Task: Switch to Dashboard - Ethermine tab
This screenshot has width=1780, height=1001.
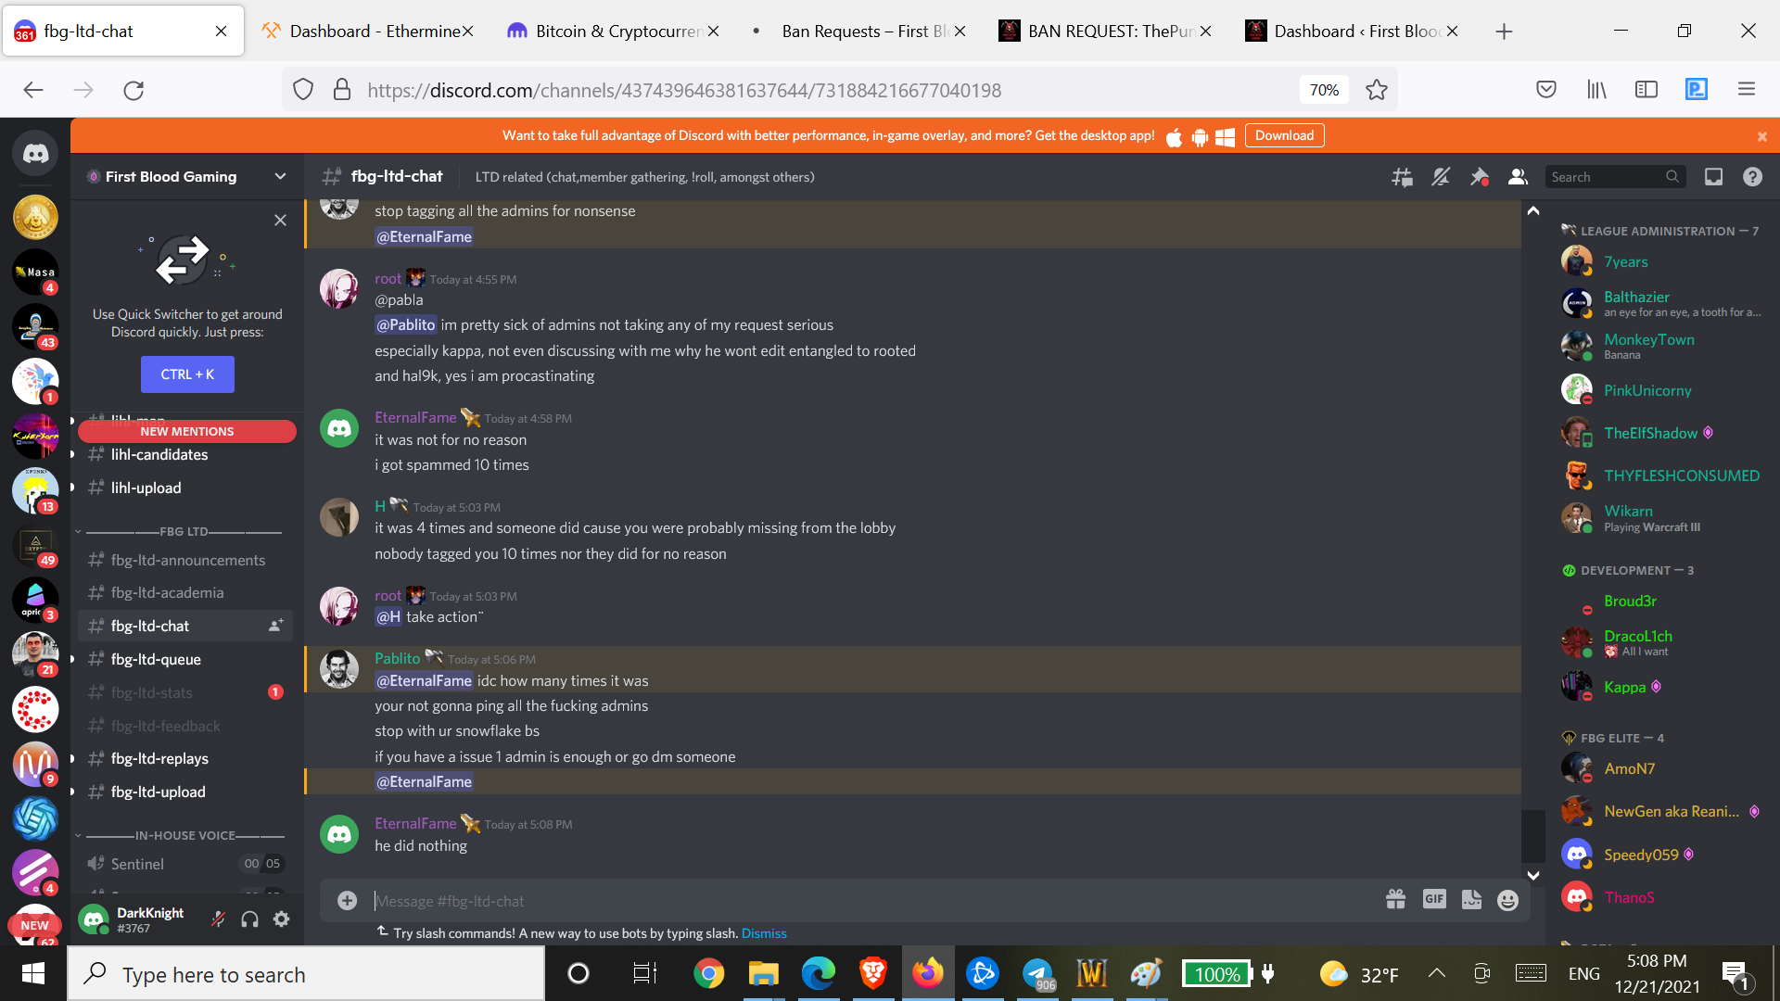Action: coord(367,31)
